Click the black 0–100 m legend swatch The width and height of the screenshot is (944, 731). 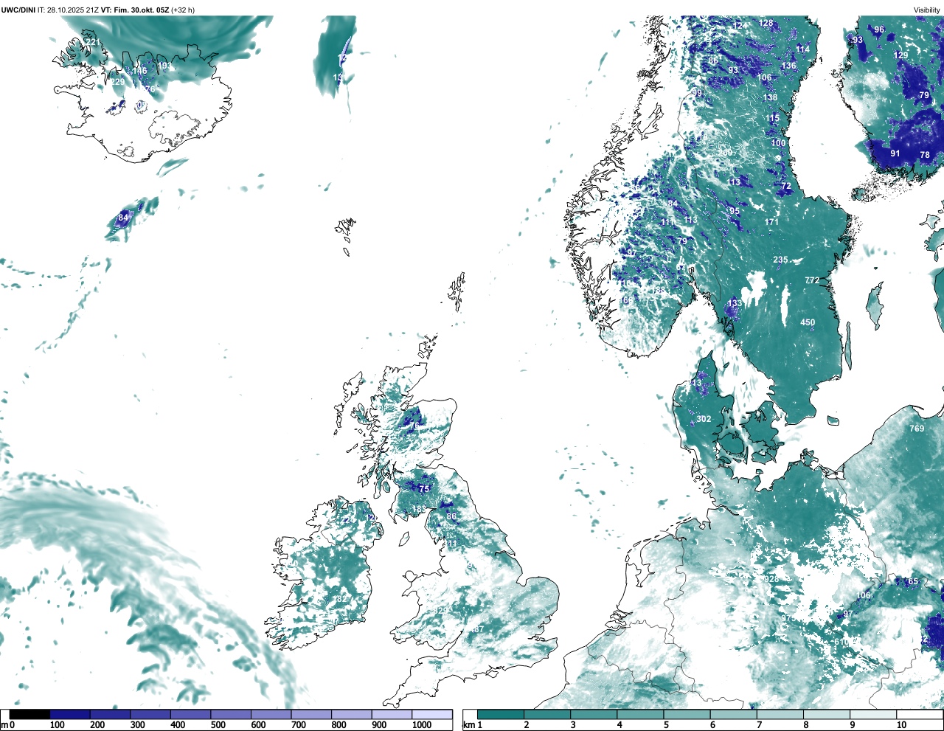[x=30, y=714]
